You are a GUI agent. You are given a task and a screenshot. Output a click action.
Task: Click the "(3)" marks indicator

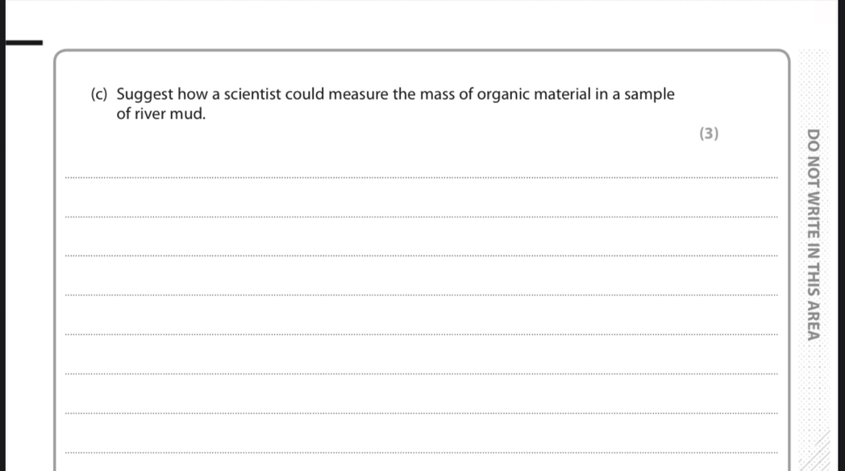coord(708,134)
